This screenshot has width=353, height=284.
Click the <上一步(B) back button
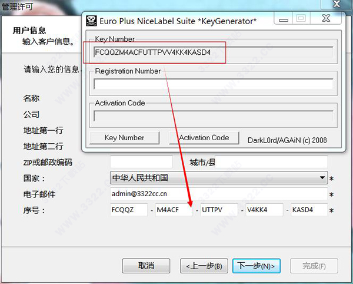click(204, 266)
